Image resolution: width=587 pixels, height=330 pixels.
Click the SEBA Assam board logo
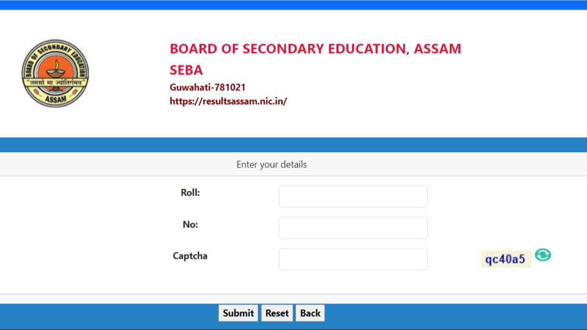pos(55,73)
